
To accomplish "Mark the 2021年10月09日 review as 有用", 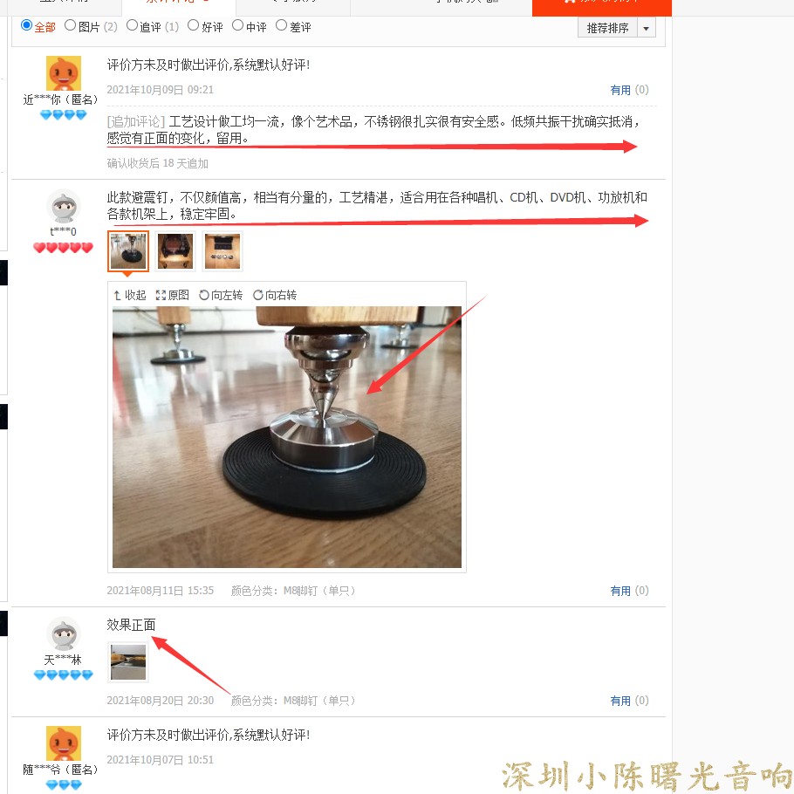I will tap(629, 90).
